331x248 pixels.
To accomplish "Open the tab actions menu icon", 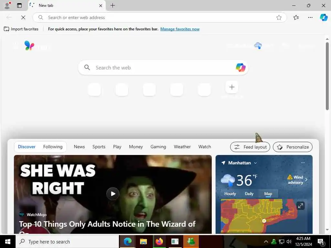I will coord(19,5).
